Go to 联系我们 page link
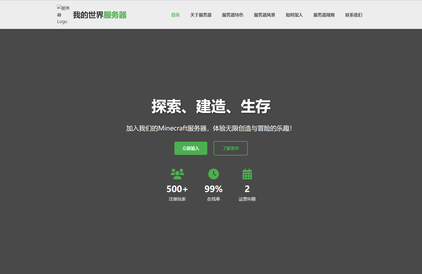This screenshot has height=274, width=422. (x=354, y=15)
